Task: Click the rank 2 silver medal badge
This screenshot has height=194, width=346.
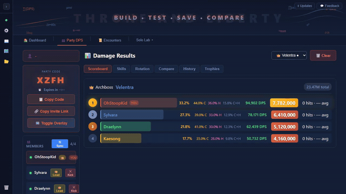Action: click(93, 115)
